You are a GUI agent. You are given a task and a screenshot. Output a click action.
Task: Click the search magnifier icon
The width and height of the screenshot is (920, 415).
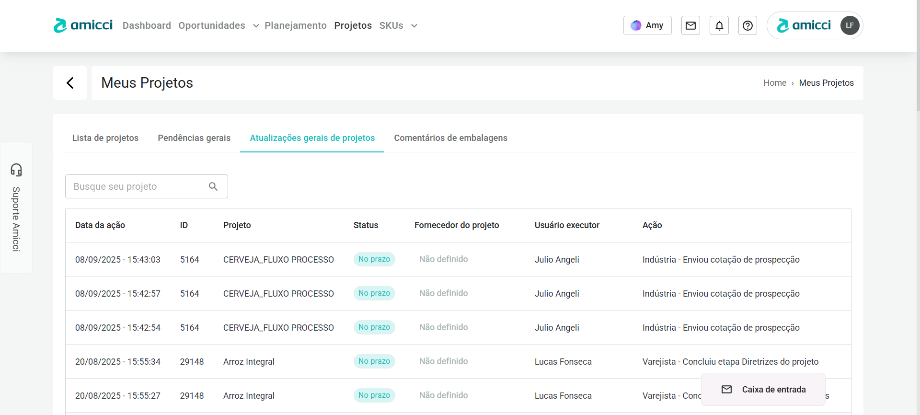213,186
